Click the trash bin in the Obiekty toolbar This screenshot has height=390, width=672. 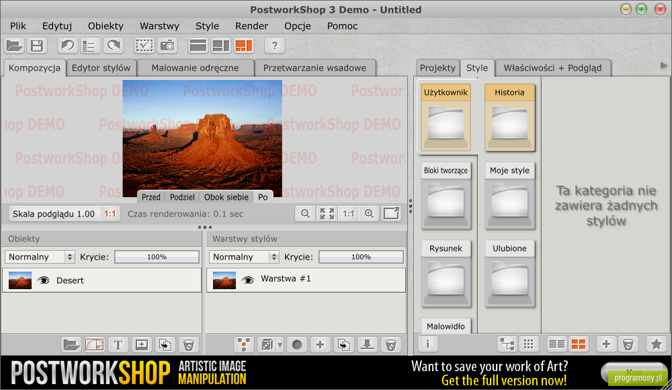[x=189, y=344]
